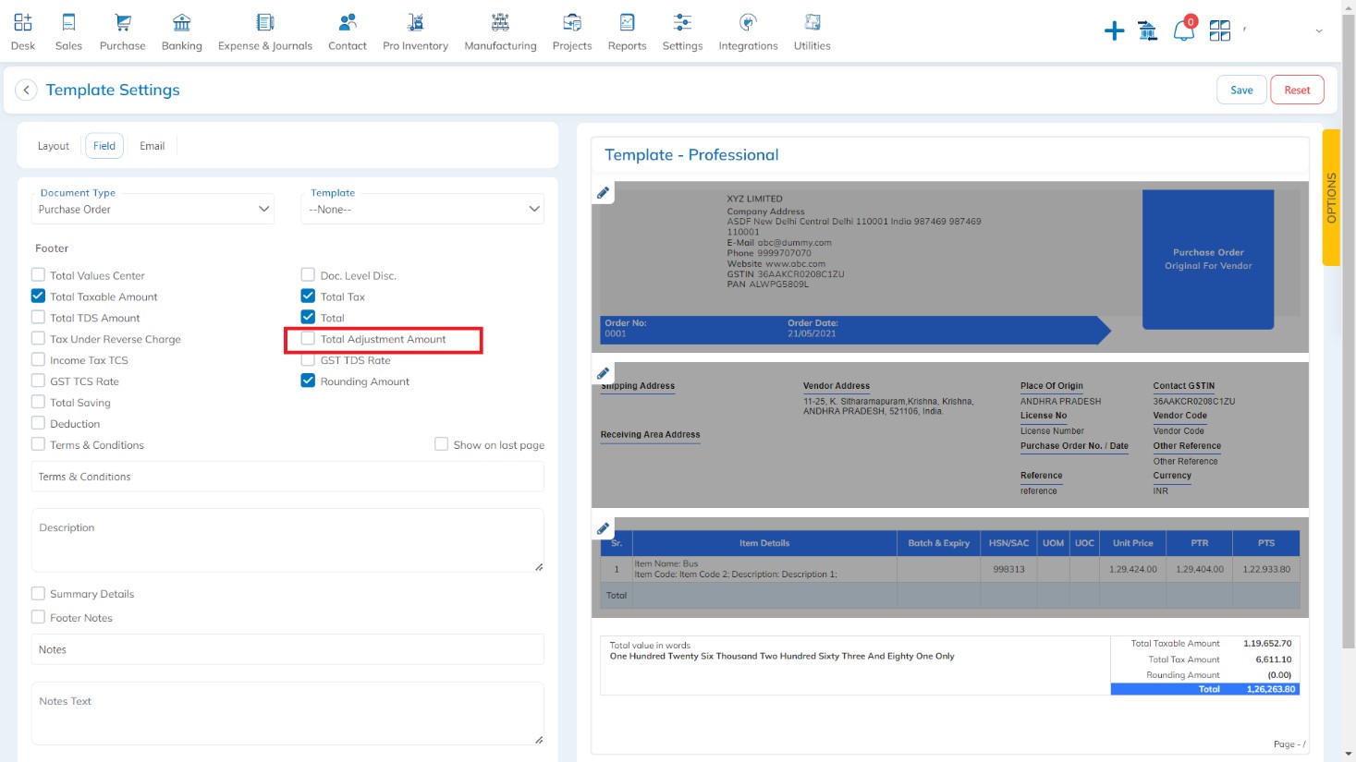The image size is (1356, 762).
Task: Open notifications bell icon
Action: coord(1183,31)
